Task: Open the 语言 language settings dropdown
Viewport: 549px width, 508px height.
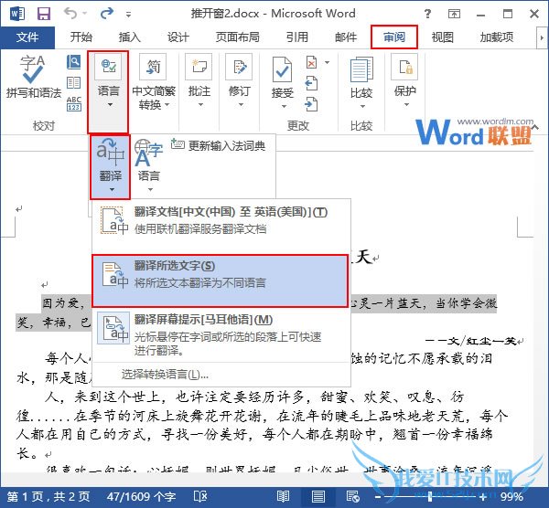Action: [149, 166]
